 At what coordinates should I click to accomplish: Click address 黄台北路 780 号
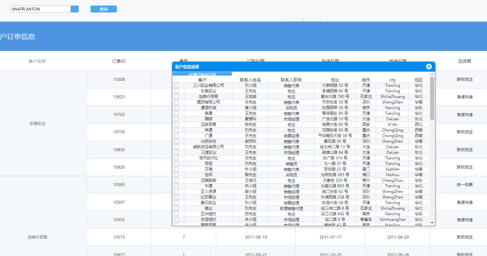(x=335, y=97)
